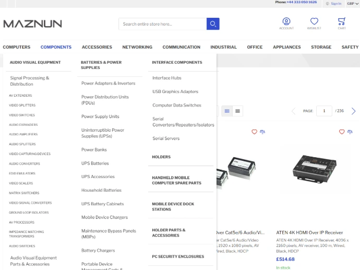Add ATEN HDMI Receiver to compare
The image size is (360, 270).
(350, 132)
